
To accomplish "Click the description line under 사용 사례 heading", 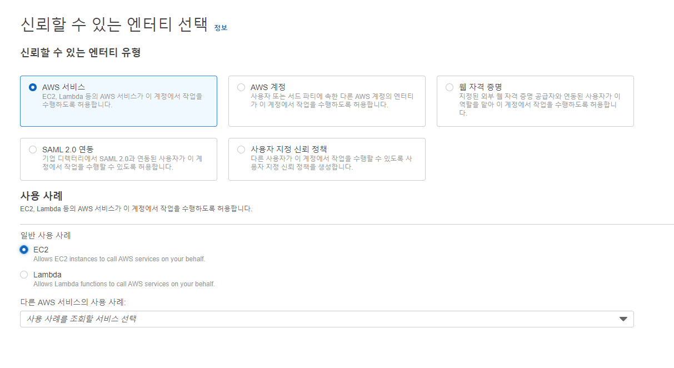I will (x=136, y=209).
